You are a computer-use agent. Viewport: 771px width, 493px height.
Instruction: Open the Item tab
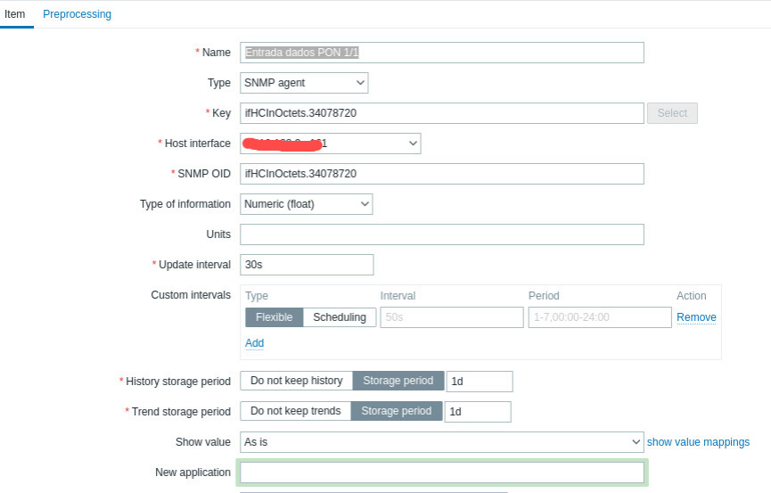point(15,14)
